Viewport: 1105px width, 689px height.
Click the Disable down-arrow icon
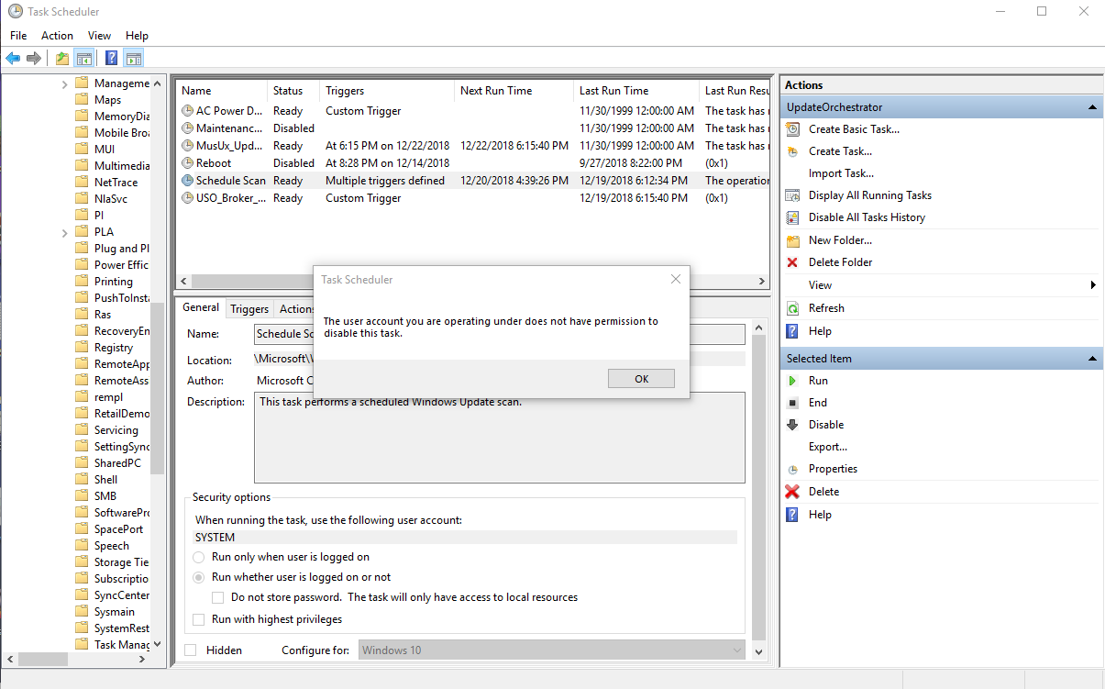click(x=792, y=425)
